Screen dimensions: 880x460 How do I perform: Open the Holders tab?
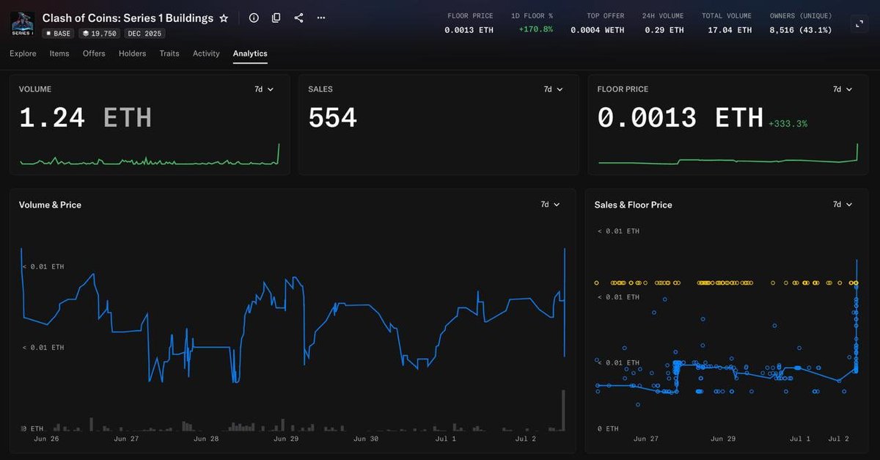point(132,54)
